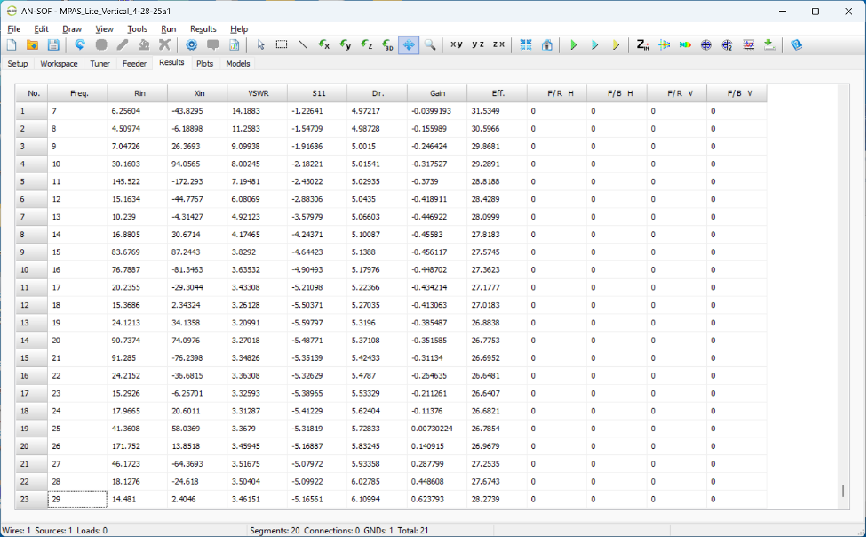
Task: Click the Rin column header
Action: 139,93
